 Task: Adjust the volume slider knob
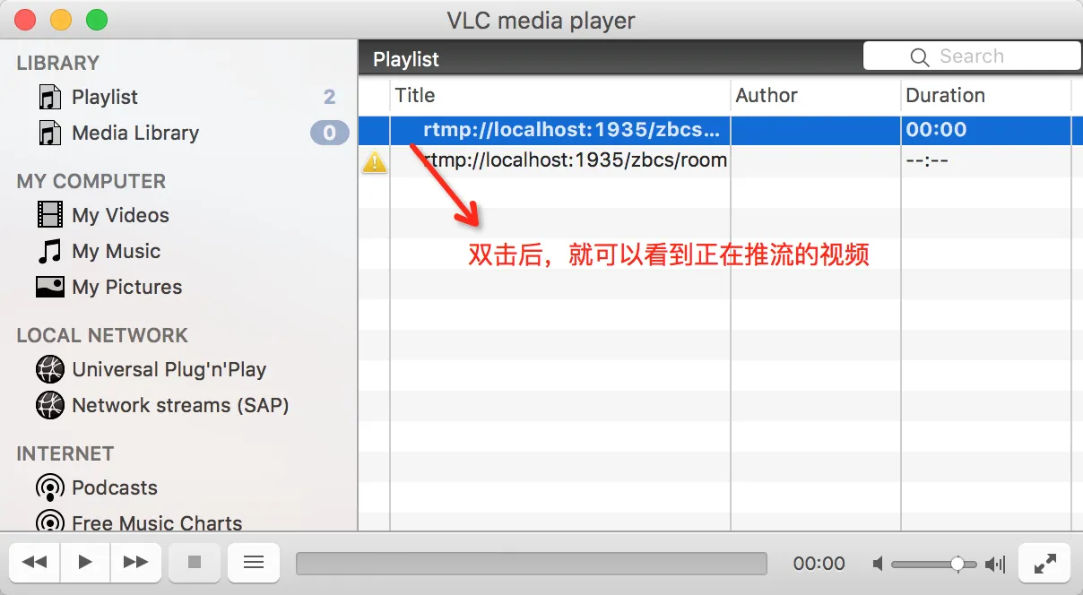(x=957, y=564)
